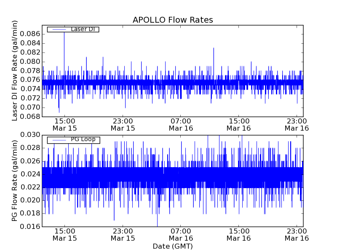The image size is (337, 252).
Task: Click the 0.078 tick label
Action: [30, 71]
